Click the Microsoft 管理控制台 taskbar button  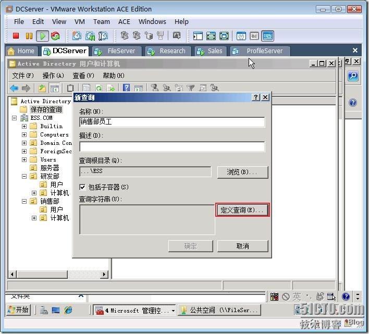click(134, 310)
